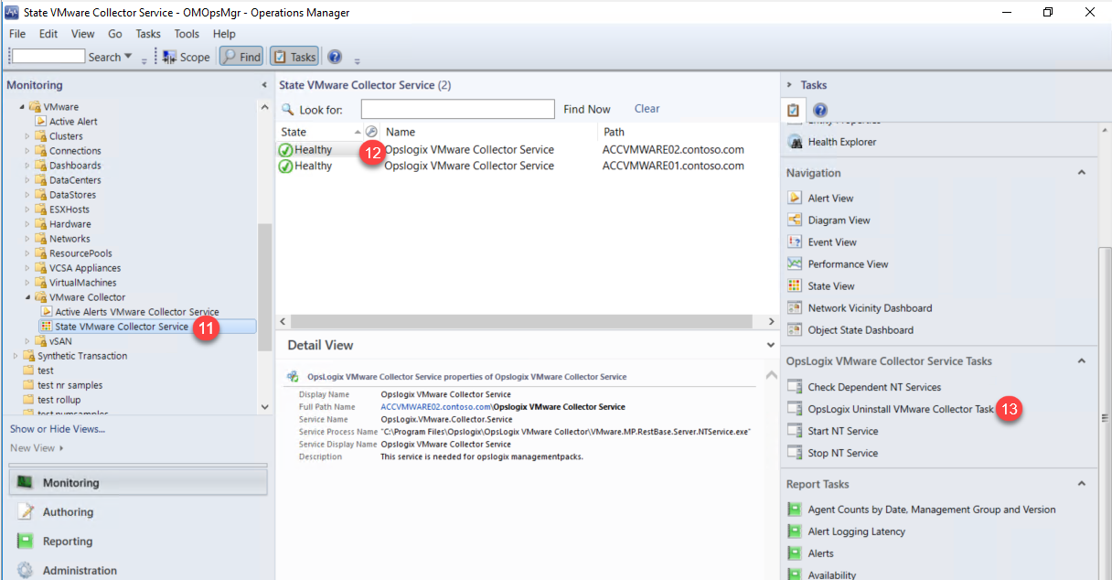
Task: Click the Monitoring workspace button
Action: tap(138, 483)
